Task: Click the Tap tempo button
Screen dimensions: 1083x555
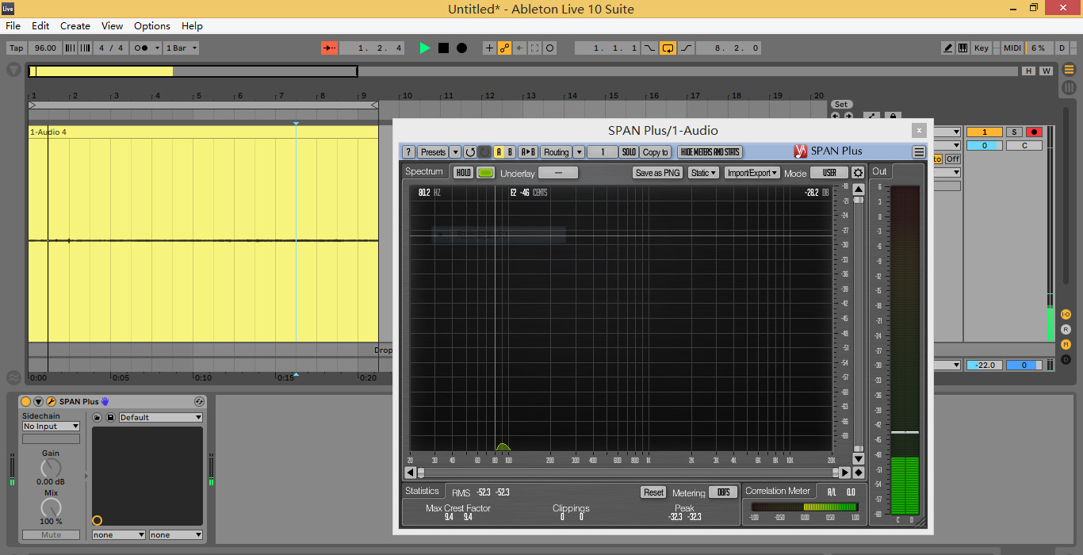Action: (x=16, y=48)
